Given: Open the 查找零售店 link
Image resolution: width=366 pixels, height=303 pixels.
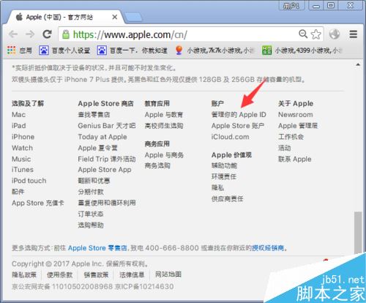Looking at the screenshot, I should coord(94,115).
